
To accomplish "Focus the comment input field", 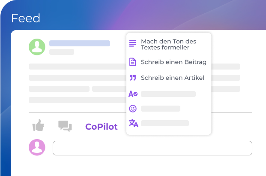I will (x=152, y=148).
